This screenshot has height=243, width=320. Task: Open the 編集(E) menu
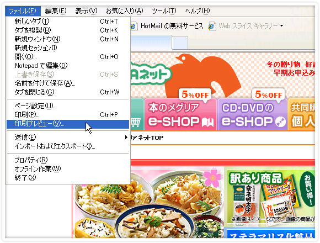56,11
